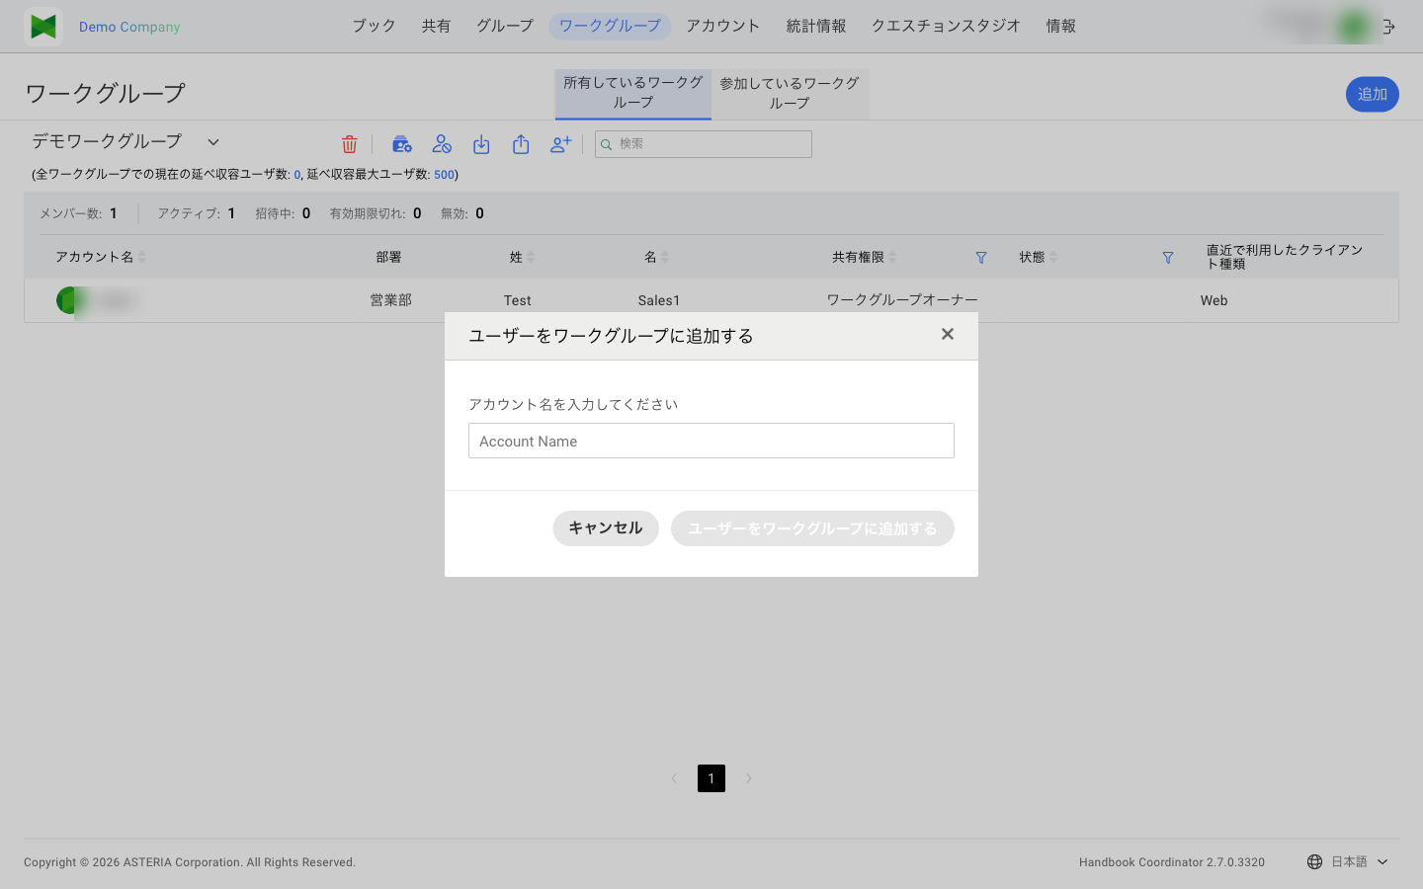The image size is (1423, 889).
Task: Click the globe language icon
Action: click(x=1314, y=862)
